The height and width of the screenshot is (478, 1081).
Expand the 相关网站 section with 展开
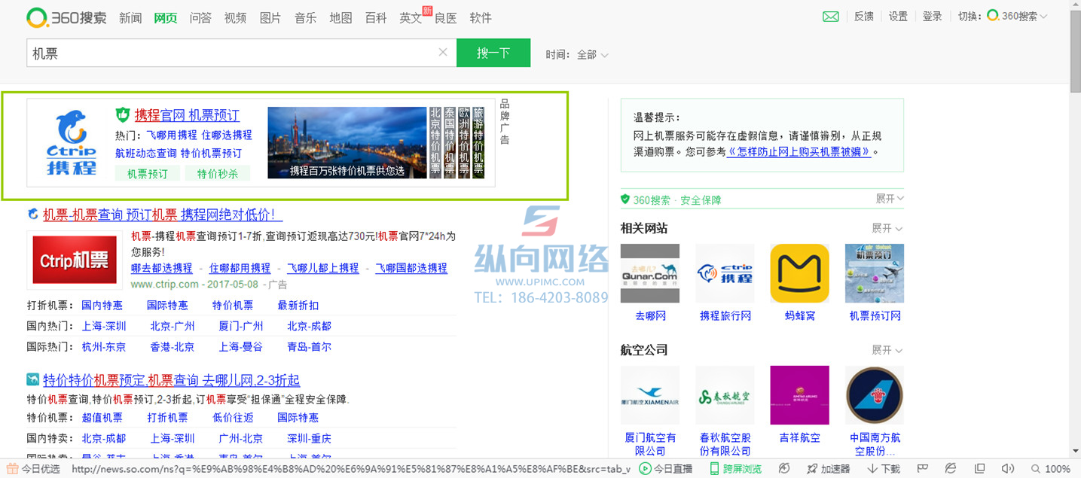pos(887,228)
